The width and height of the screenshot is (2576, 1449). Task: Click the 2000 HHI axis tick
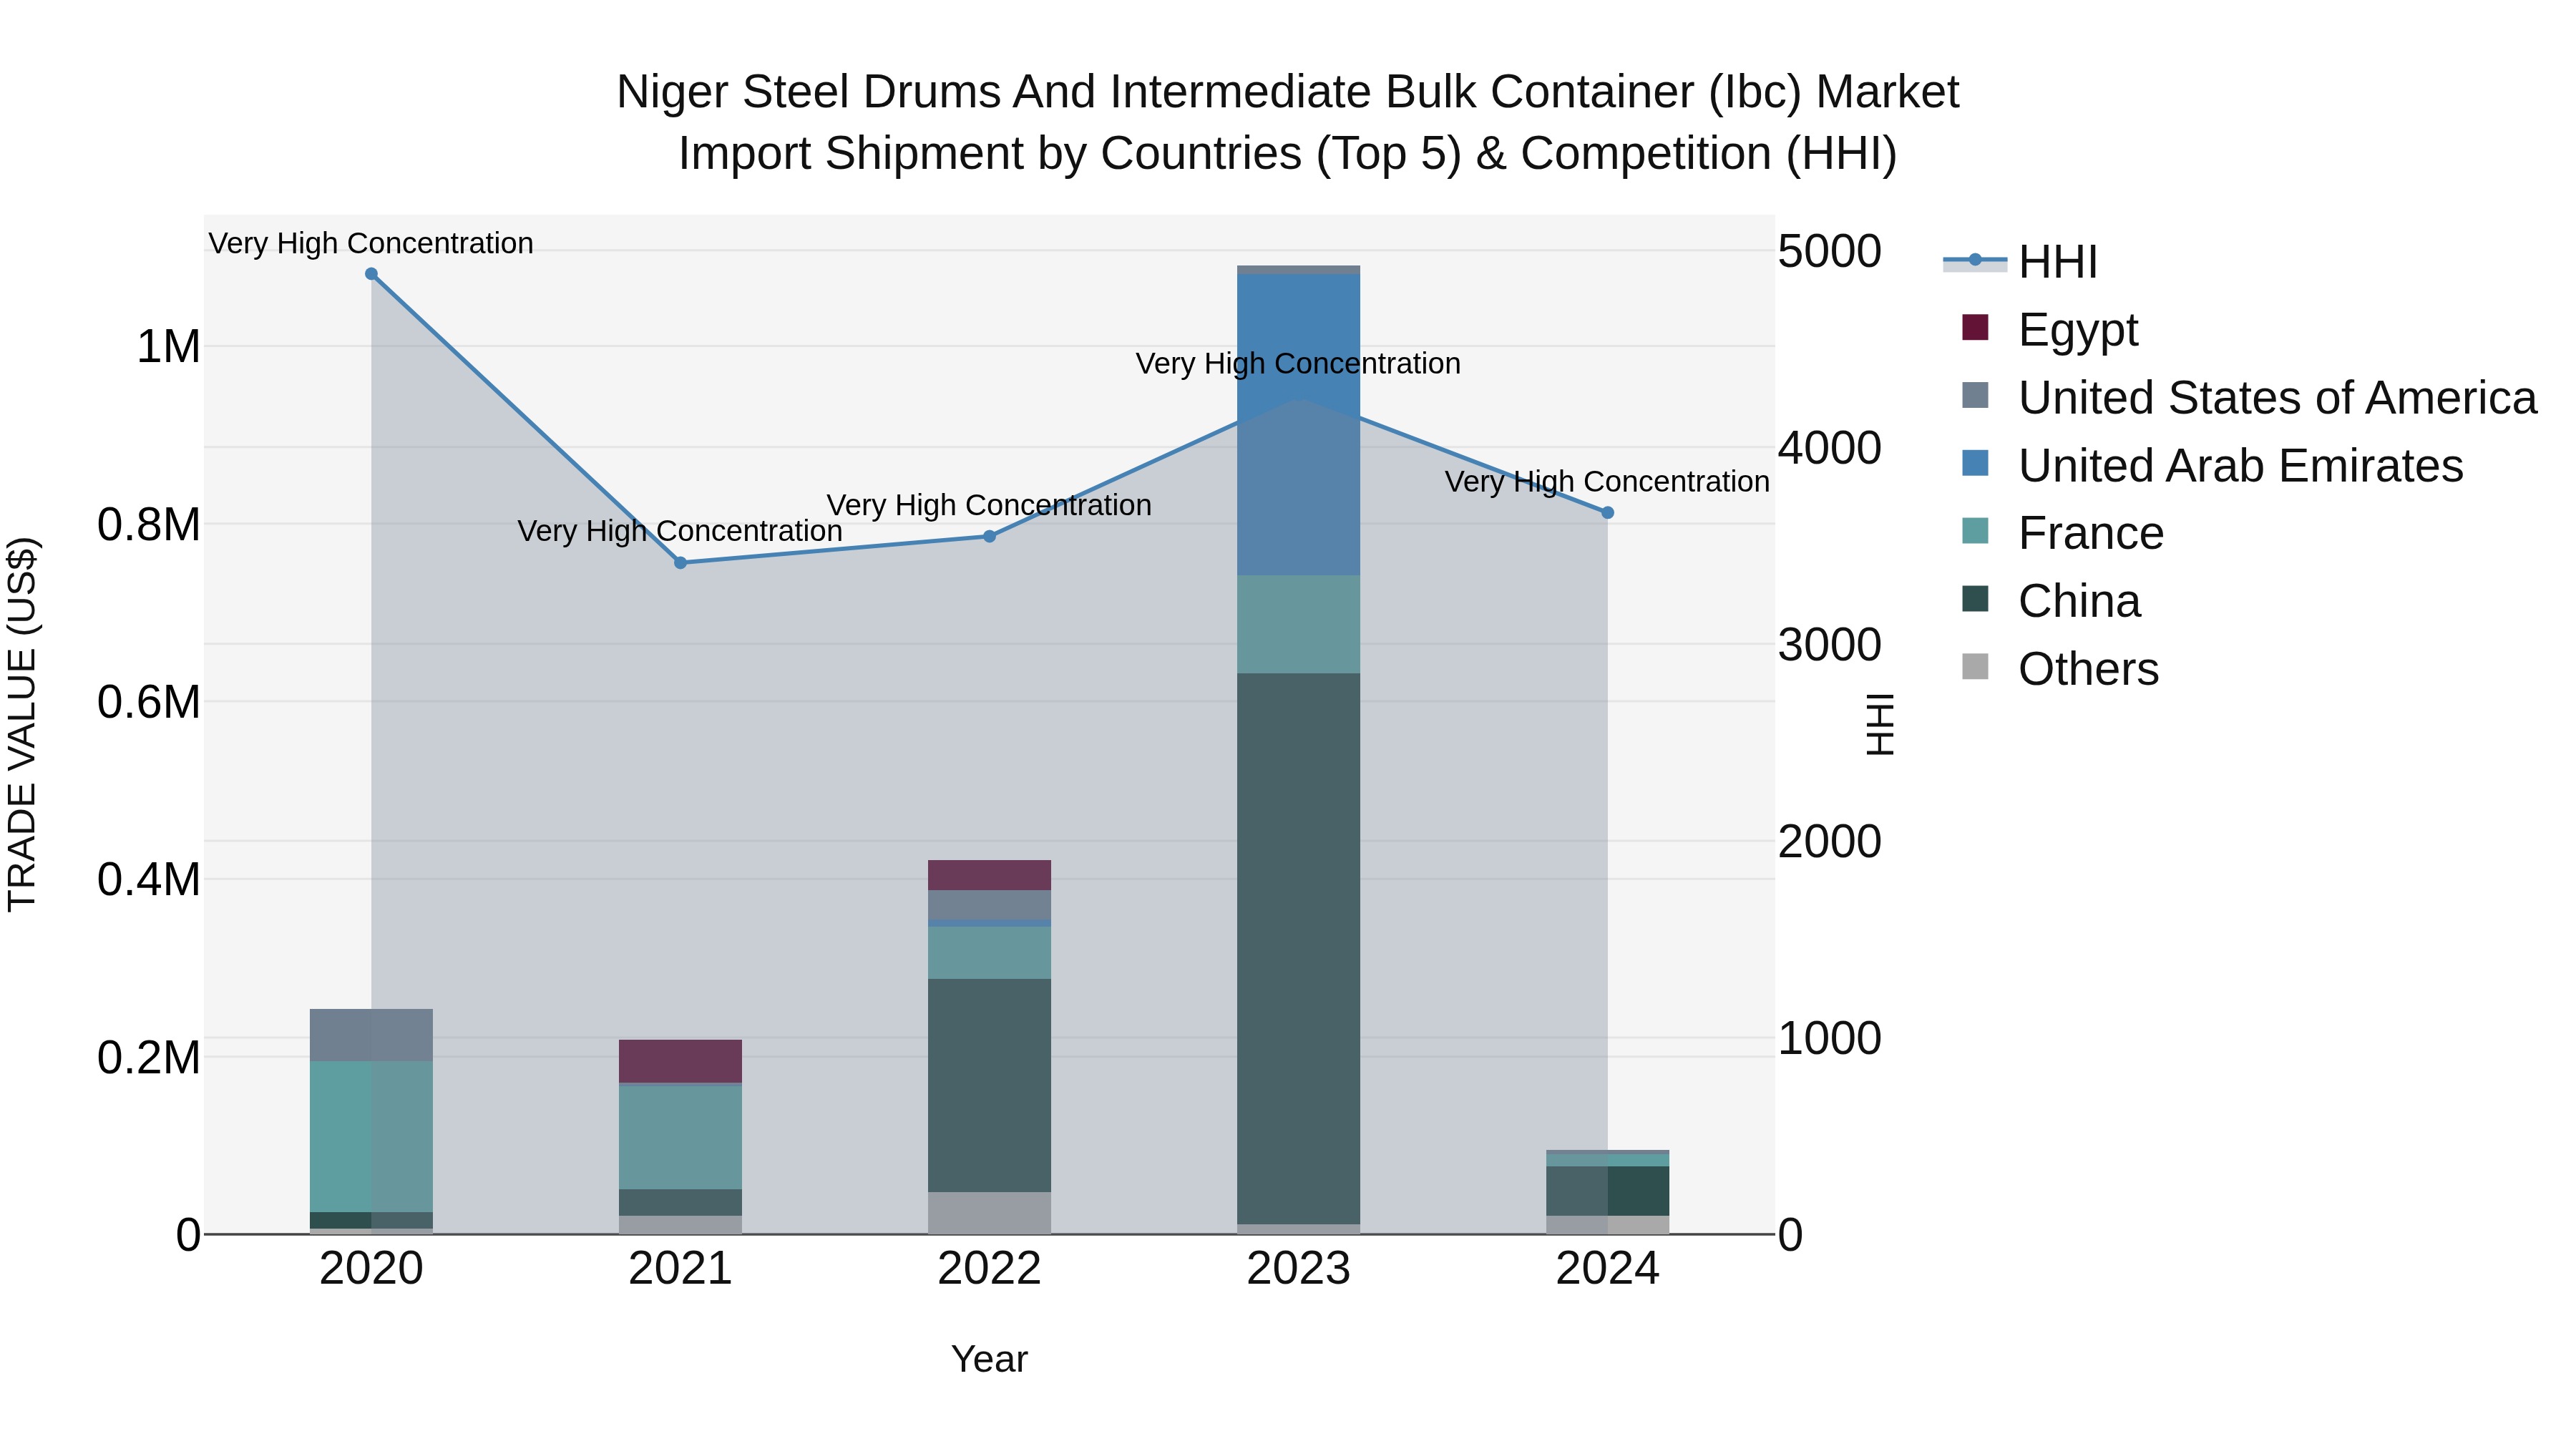click(1830, 842)
